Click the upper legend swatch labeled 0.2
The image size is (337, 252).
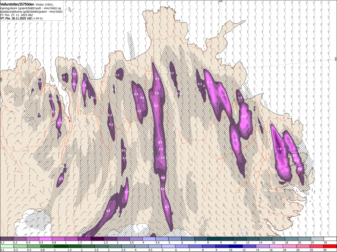click(7, 239)
